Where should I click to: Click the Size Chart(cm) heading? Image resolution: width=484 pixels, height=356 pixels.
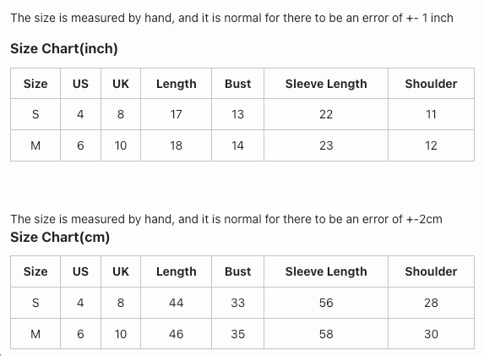point(60,237)
